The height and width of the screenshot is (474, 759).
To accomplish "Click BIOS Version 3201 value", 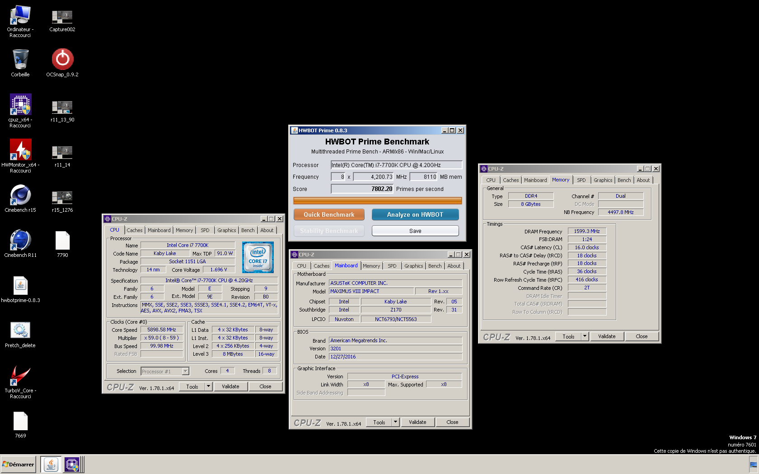I will (396, 349).
